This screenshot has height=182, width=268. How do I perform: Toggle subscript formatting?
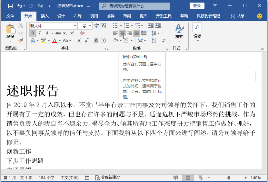[x=65, y=33]
